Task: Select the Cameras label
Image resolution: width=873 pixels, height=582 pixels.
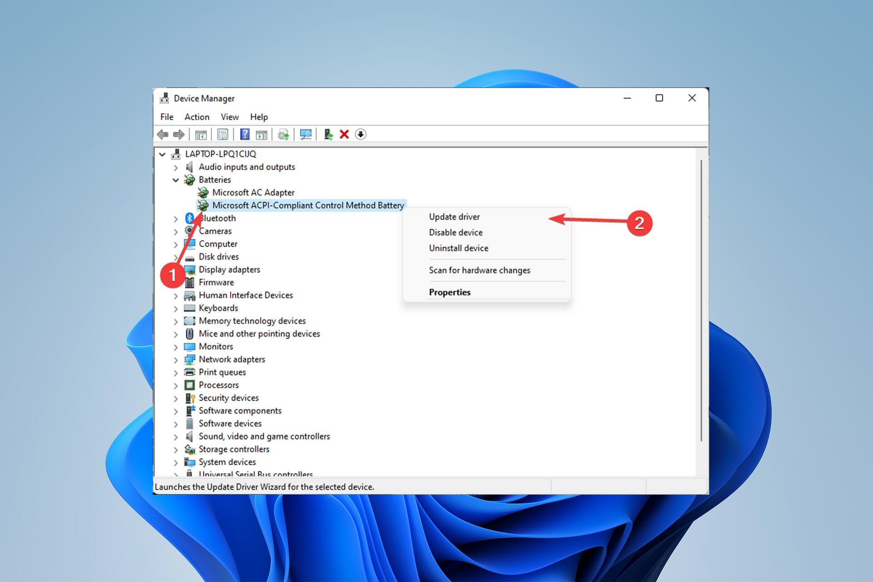Action: 215,231
